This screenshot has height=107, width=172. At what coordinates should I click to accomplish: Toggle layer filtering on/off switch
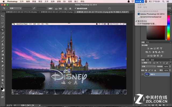(x=170, y=63)
